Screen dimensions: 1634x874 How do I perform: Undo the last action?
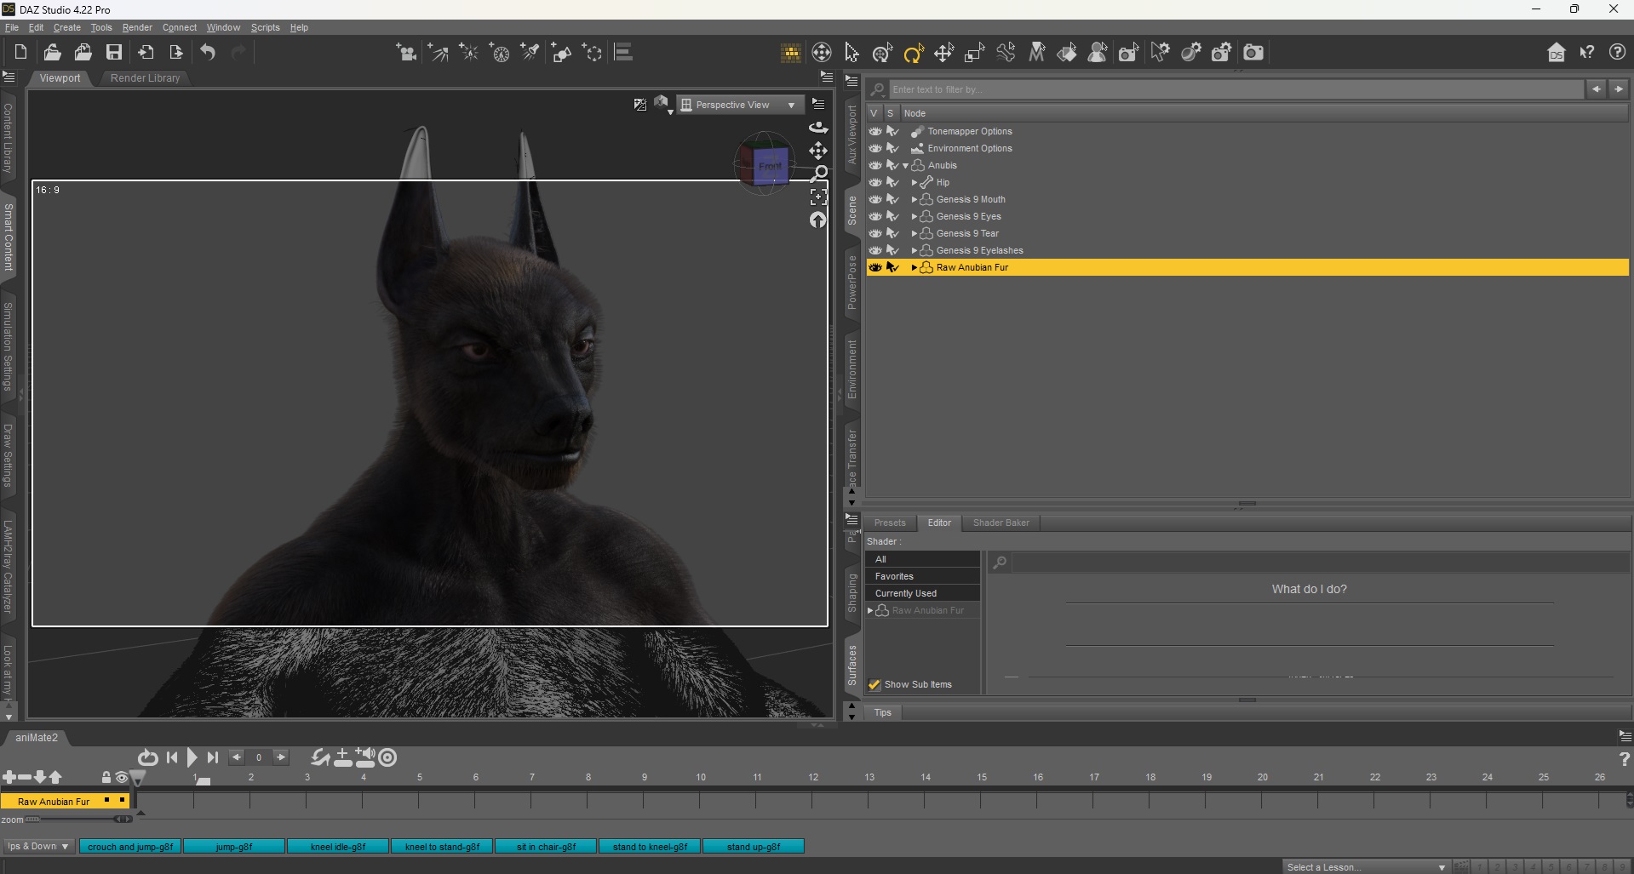tap(208, 53)
